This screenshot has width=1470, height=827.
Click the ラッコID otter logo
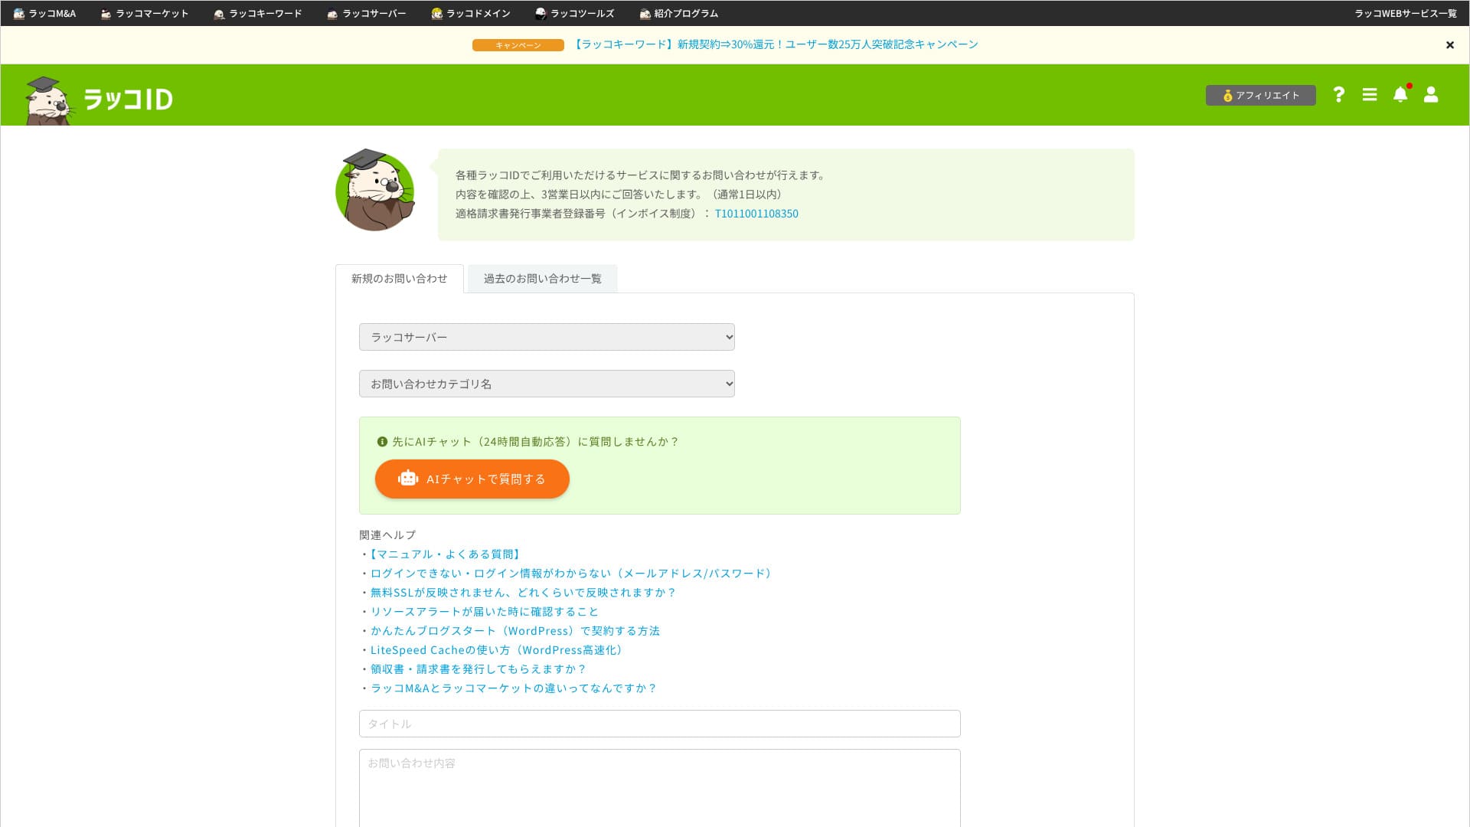[100, 100]
